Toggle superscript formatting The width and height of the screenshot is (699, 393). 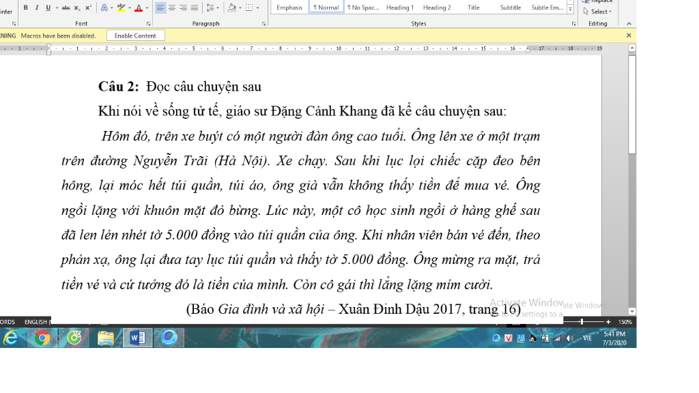click(88, 8)
